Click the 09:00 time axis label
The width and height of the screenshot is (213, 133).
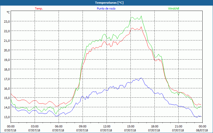[x=83, y=127]
